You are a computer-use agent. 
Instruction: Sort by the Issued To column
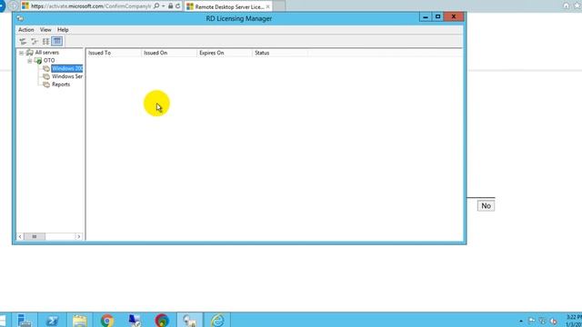tap(113, 53)
